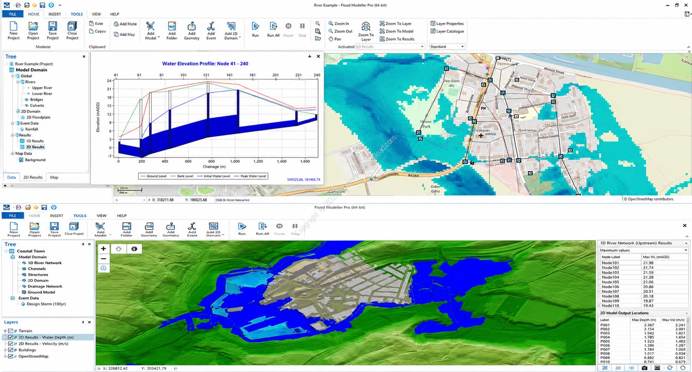Click Add Geometry in River Example window ribbon
The image size is (692, 372).
point(191,31)
